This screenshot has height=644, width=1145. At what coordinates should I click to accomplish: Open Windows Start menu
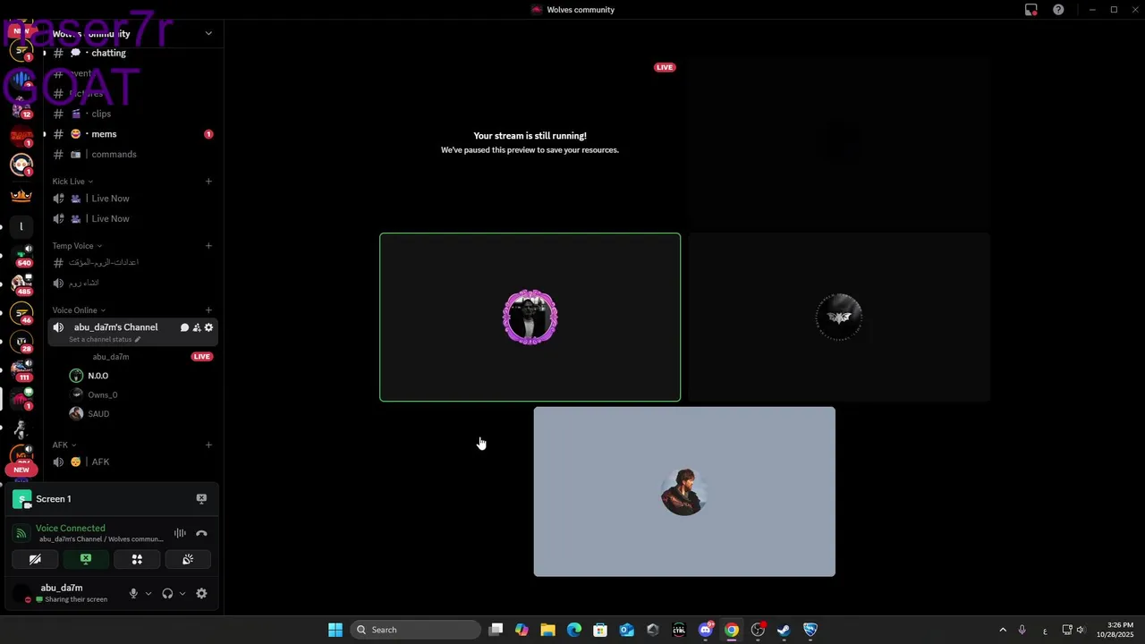tap(335, 630)
